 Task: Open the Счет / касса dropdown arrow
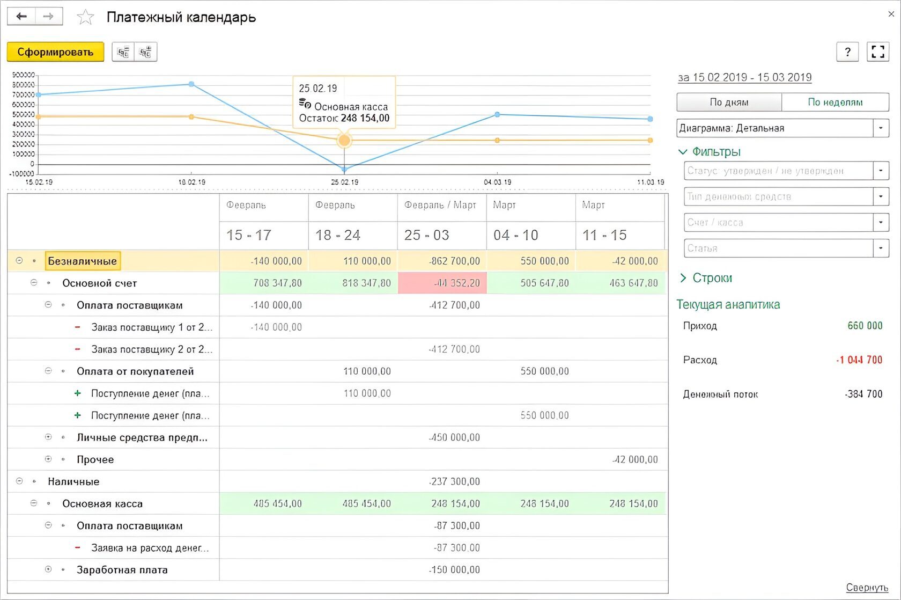881,222
